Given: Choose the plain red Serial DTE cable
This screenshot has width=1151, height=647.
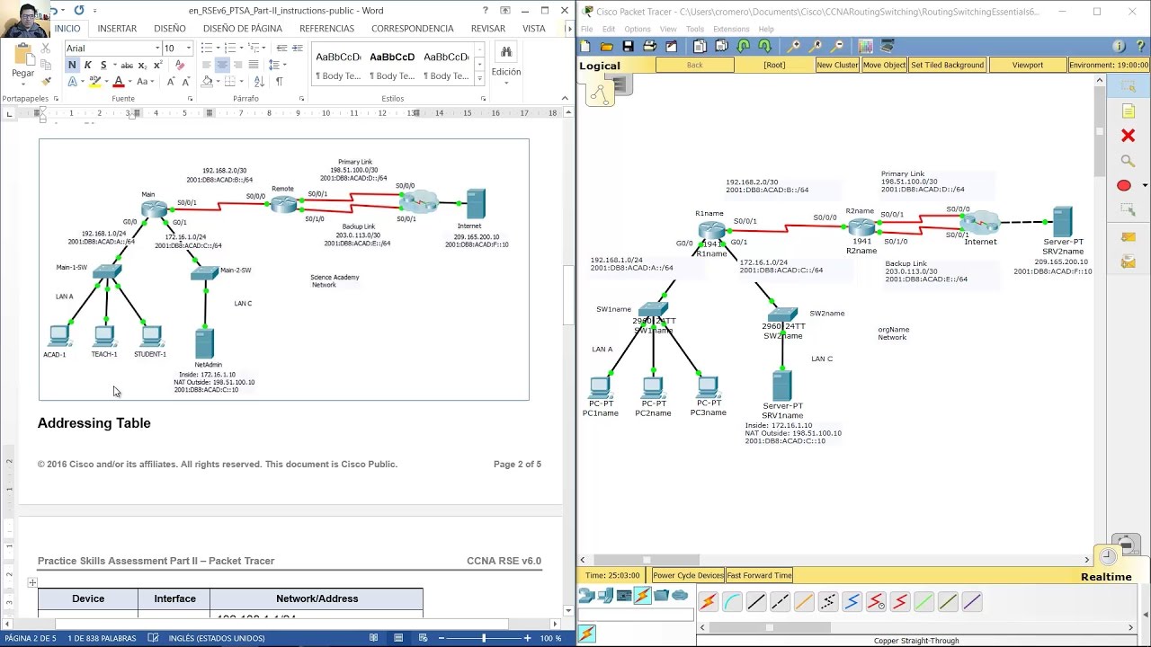Looking at the screenshot, I should (x=900, y=601).
